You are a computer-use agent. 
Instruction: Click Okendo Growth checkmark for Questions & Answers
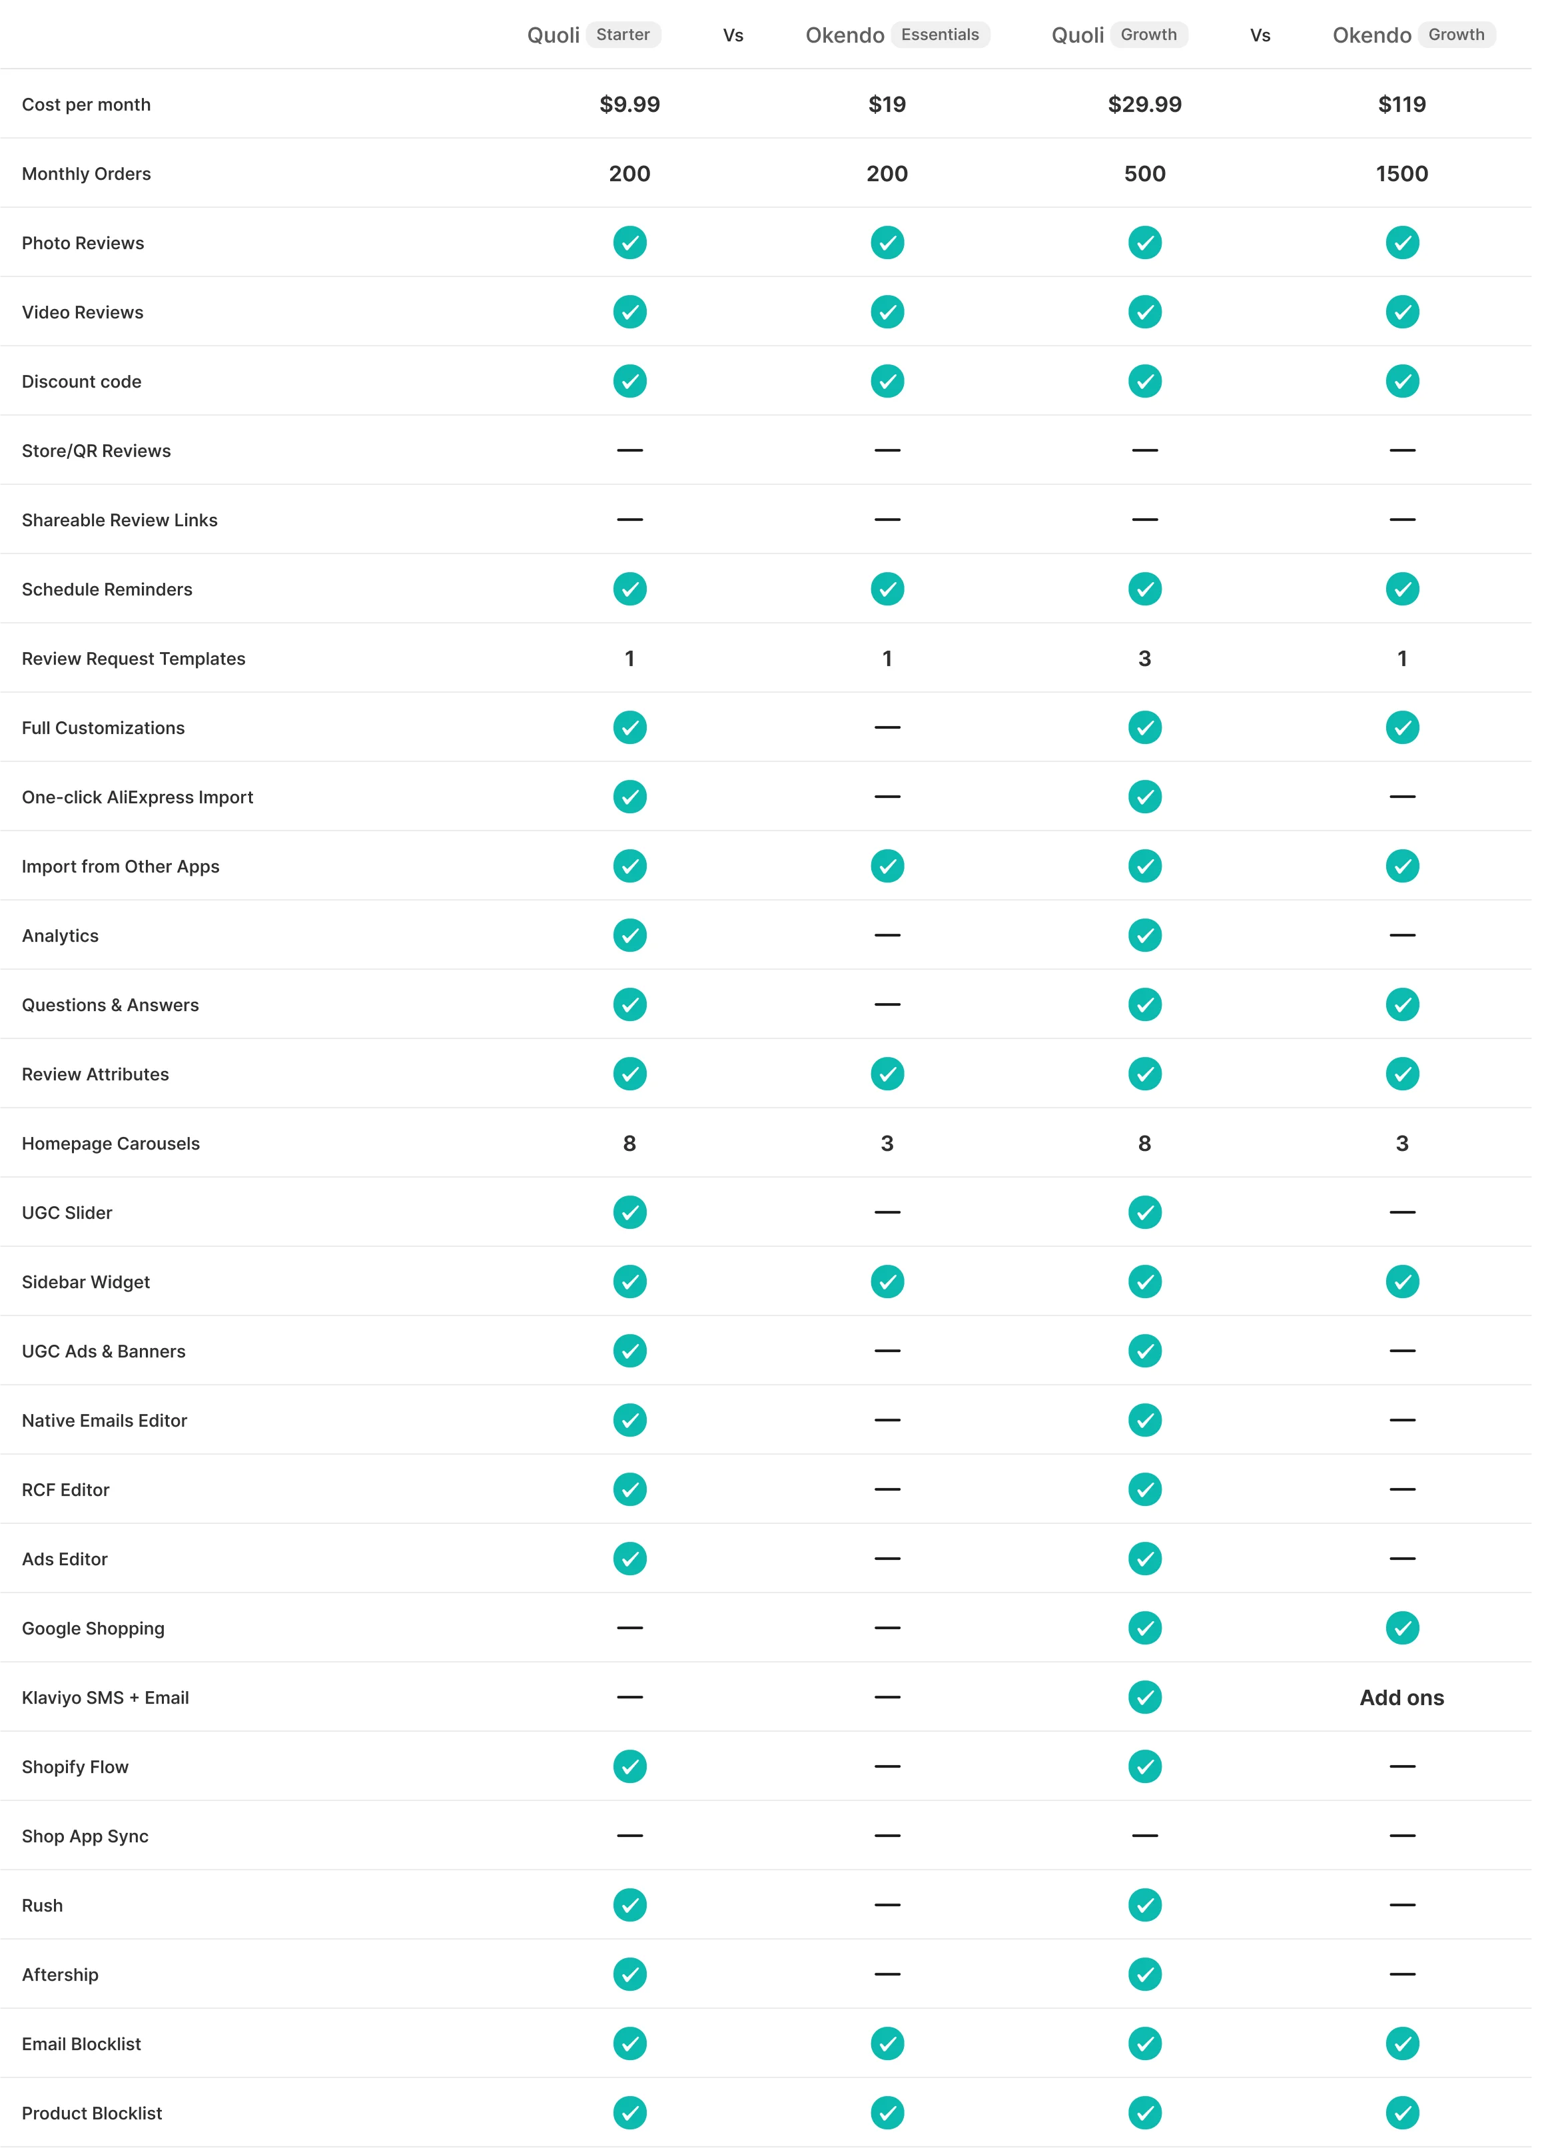1402,1005
